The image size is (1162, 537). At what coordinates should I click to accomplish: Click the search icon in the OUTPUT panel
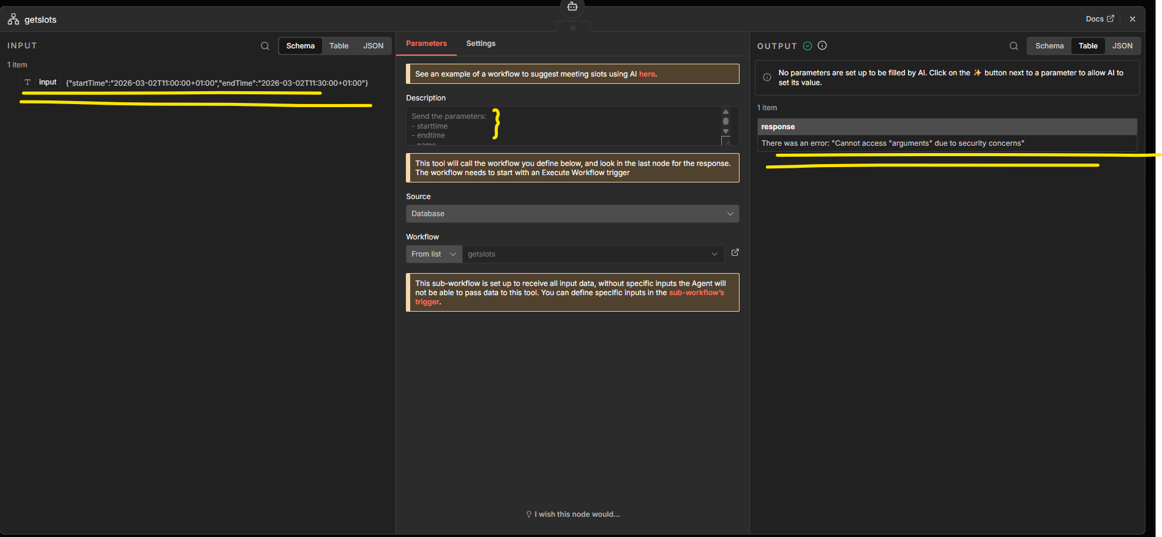pos(1013,46)
